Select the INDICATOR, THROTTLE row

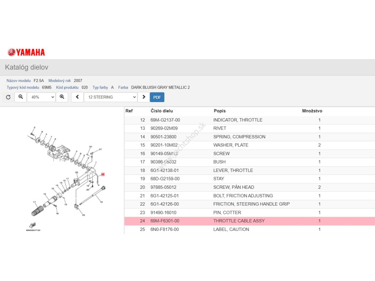(x=238, y=120)
